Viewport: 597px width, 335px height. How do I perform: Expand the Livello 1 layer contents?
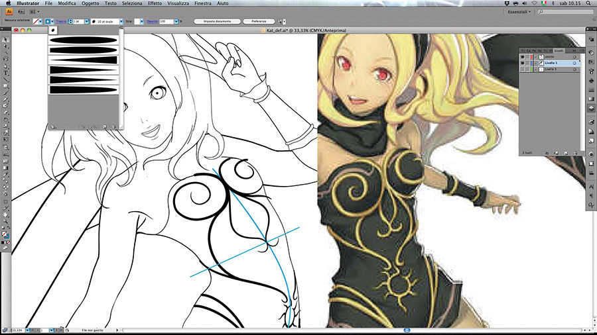[x=536, y=63]
